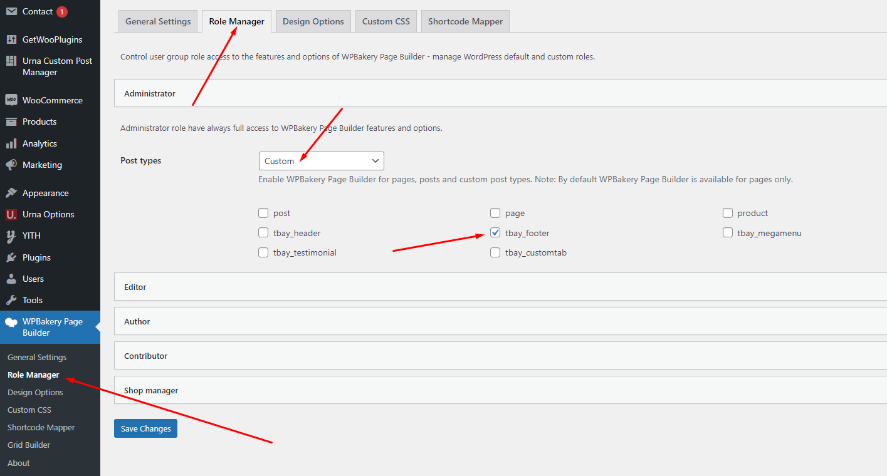
Task: Enable the tbay_customtab checkbox
Action: (x=495, y=252)
